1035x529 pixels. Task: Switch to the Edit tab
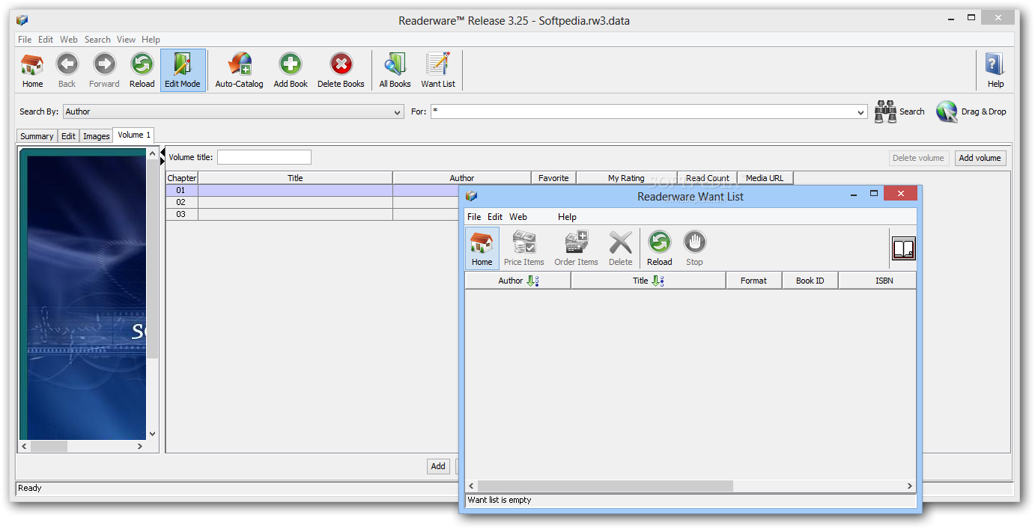coord(68,136)
